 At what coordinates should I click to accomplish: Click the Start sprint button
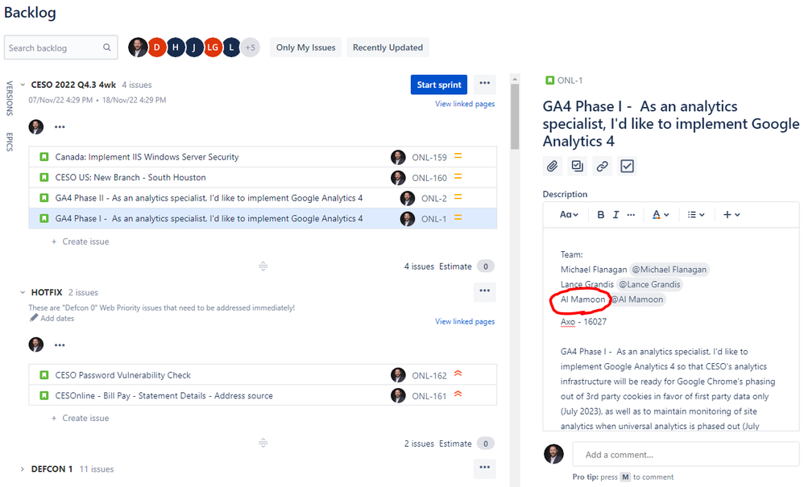(x=439, y=85)
